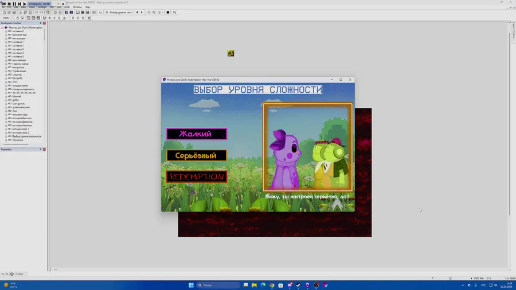The height and width of the screenshot is (290, 516).
Task: Open File Explorer from the taskbar
Action: click(254, 285)
